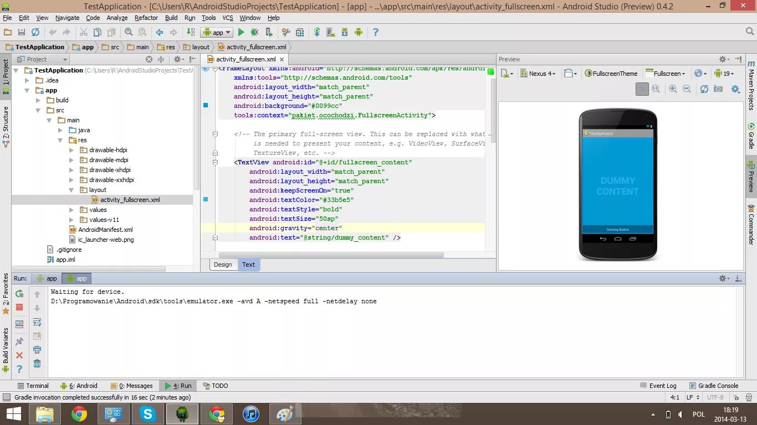The height and width of the screenshot is (425, 757).
Task: Open Help via question mark toolbar icon
Action: pyautogui.click(x=376, y=33)
